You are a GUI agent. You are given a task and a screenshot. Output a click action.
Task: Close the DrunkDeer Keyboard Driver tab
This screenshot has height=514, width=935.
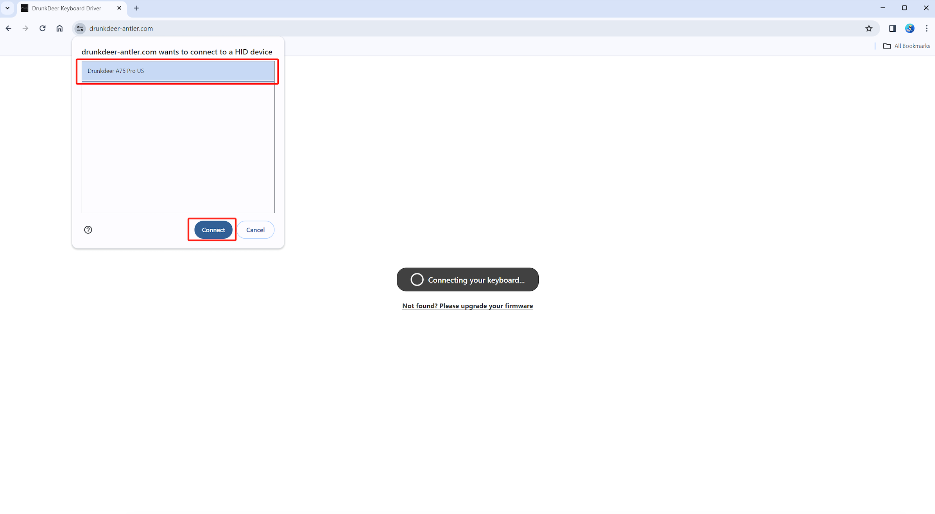(119, 8)
